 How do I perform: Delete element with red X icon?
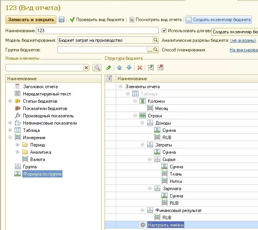click(140, 67)
